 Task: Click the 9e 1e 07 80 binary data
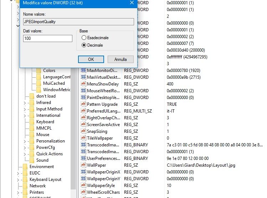tap(188, 158)
